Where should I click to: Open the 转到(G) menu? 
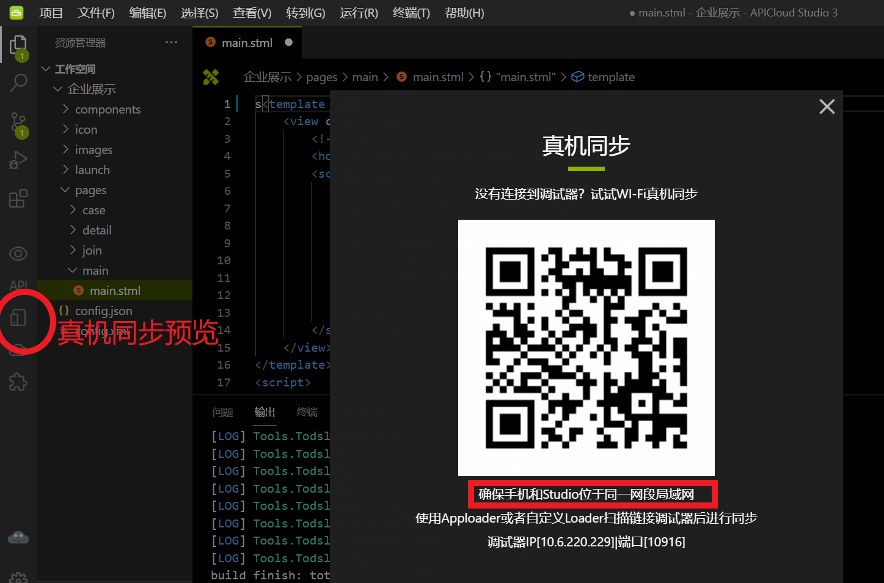click(305, 13)
